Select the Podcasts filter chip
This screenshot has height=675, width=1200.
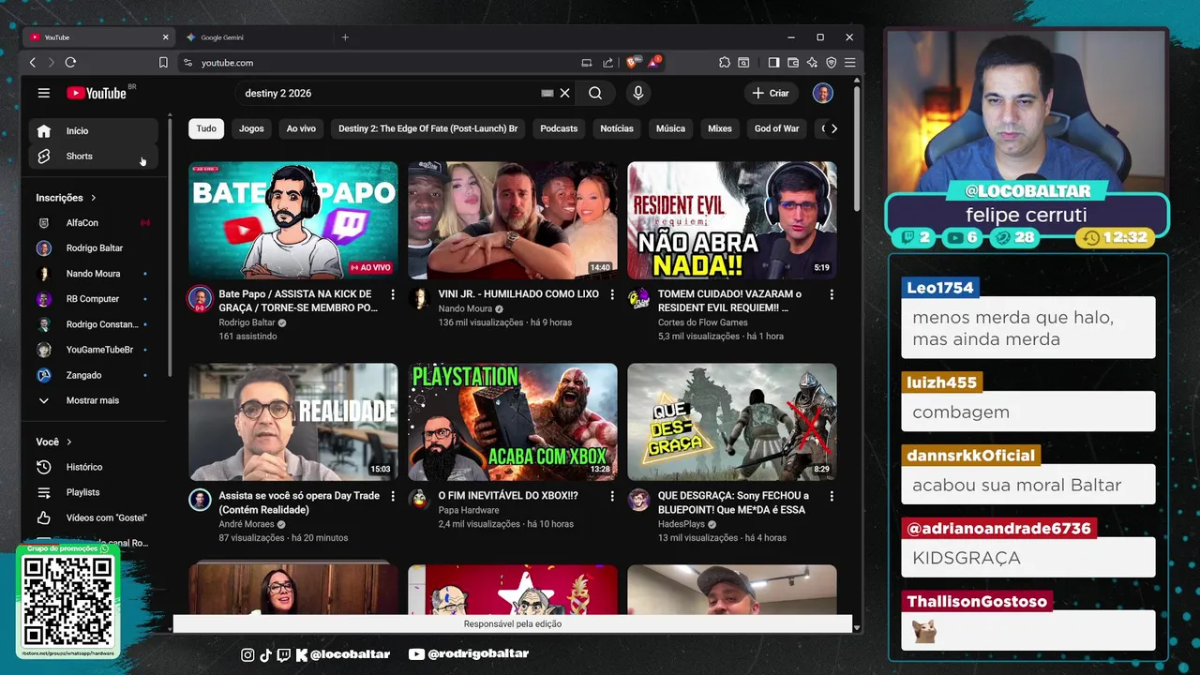(559, 128)
